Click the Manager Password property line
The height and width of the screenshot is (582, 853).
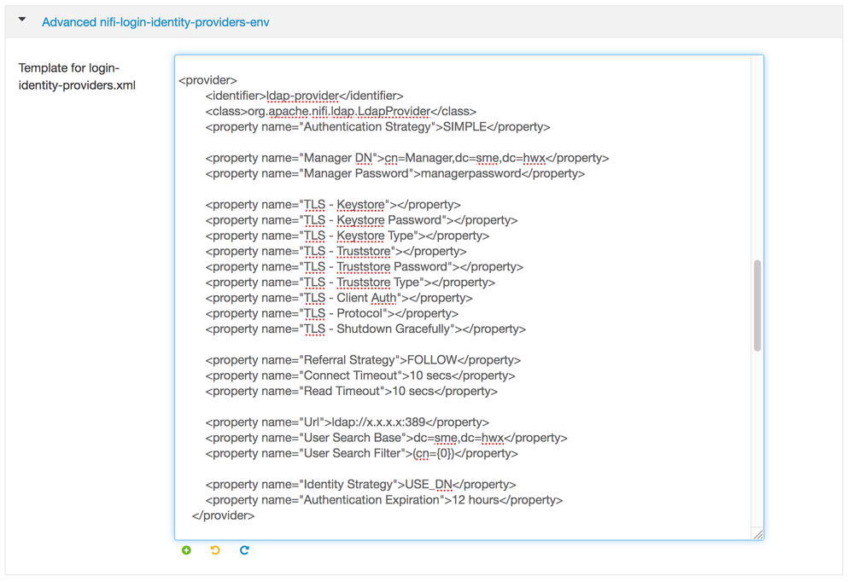click(x=395, y=174)
